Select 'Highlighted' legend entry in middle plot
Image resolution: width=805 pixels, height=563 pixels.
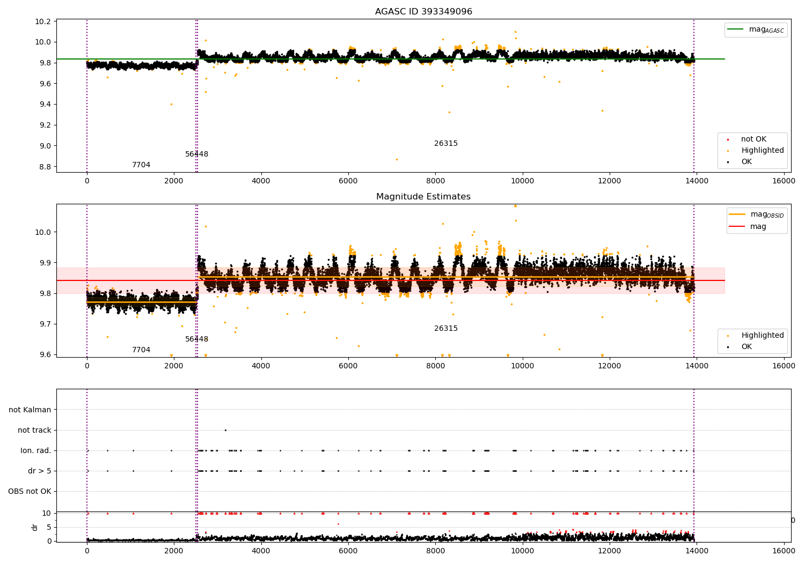763,336
